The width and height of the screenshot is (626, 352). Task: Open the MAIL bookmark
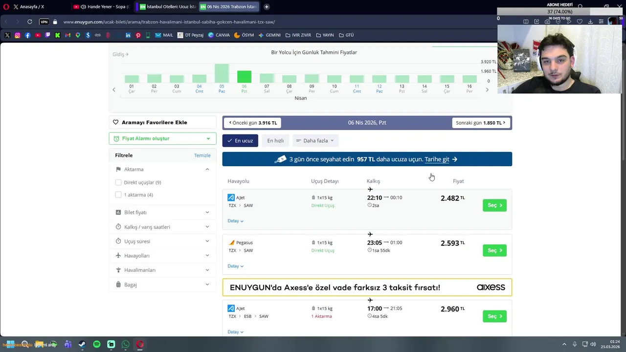click(164, 35)
